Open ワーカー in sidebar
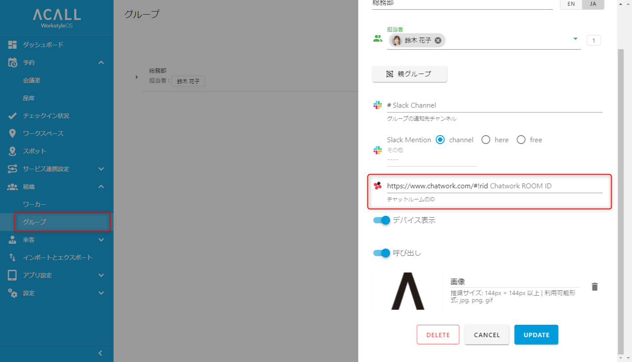This screenshot has height=362, width=632. coord(35,204)
